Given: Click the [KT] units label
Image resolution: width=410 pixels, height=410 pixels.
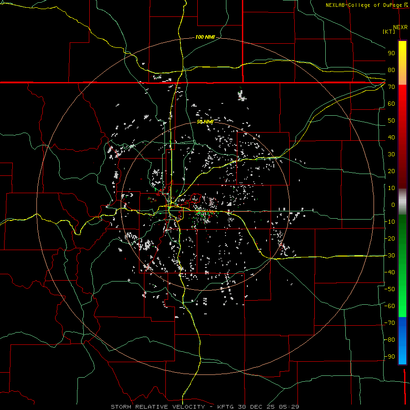Looking at the screenshot, I should (389, 31).
